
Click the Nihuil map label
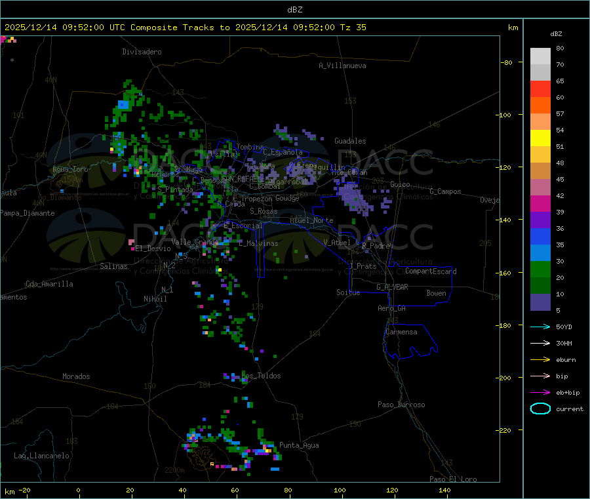tap(155, 299)
